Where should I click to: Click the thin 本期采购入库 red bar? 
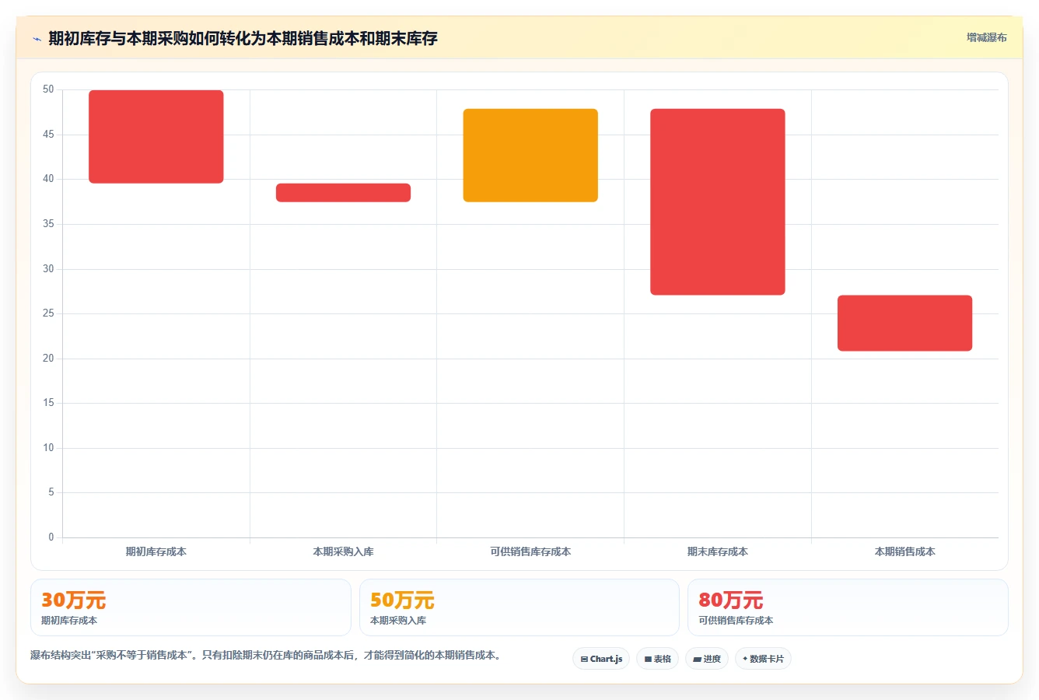[x=343, y=193]
